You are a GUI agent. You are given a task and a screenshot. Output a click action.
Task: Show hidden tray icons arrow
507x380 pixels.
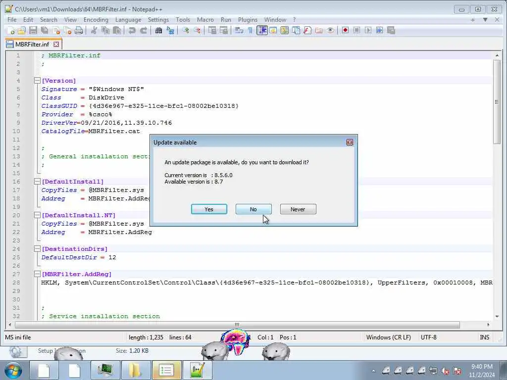click(x=374, y=371)
